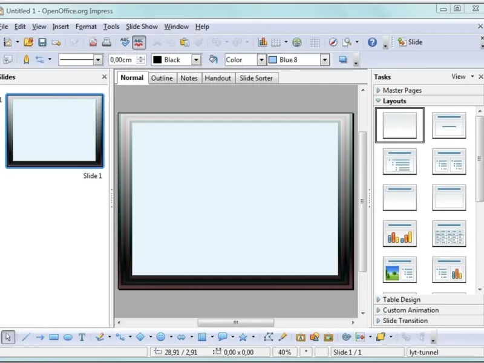Toggle display grid icon
This screenshot has height=363, width=484.
pos(315,42)
